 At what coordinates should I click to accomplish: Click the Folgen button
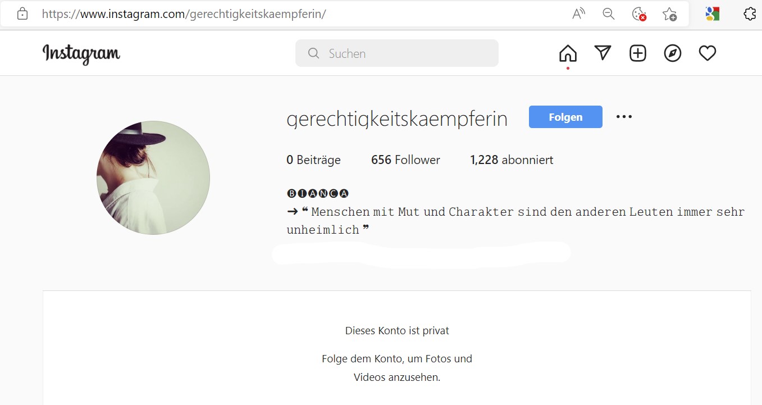[x=565, y=117]
